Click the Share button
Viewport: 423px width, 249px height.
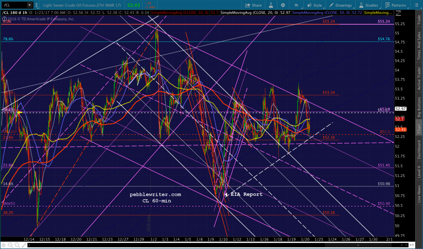click(x=253, y=5)
